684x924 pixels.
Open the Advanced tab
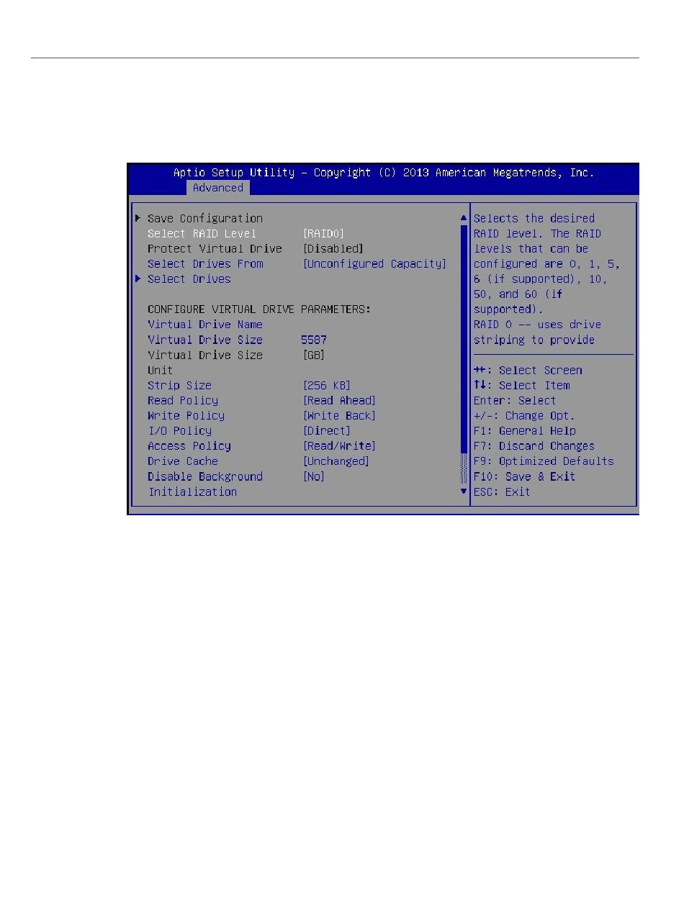(217, 188)
